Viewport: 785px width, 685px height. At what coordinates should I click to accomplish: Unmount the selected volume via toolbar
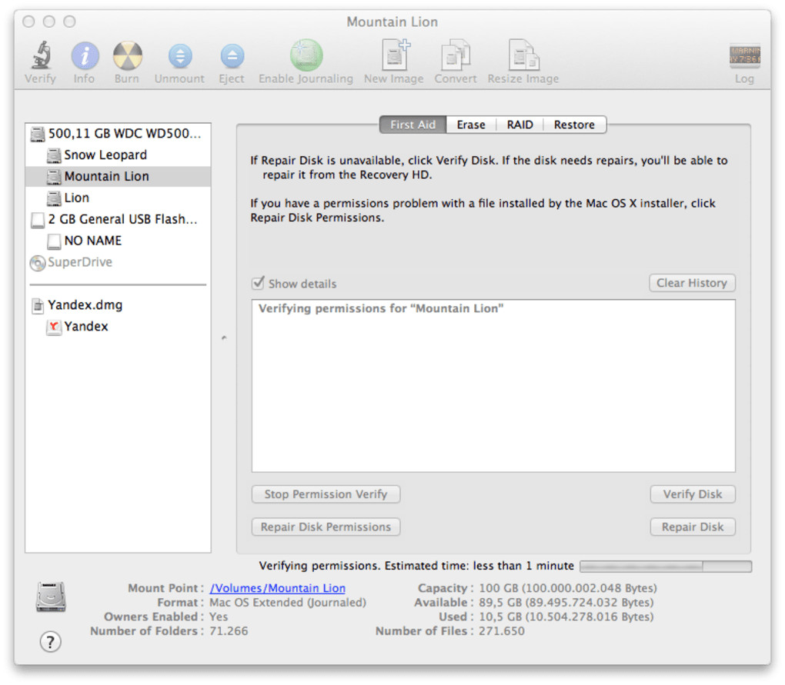pos(180,55)
